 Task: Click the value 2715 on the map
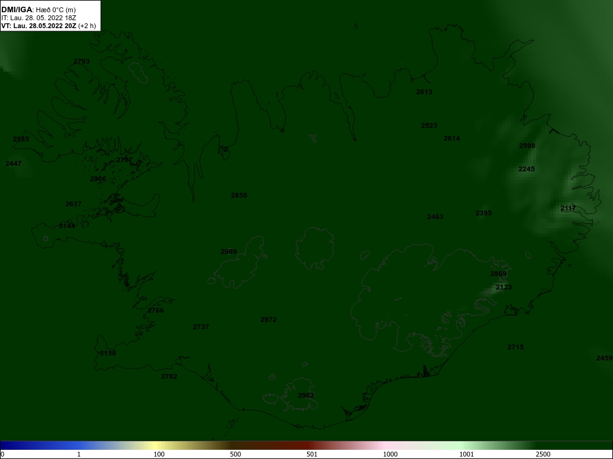[516, 347]
